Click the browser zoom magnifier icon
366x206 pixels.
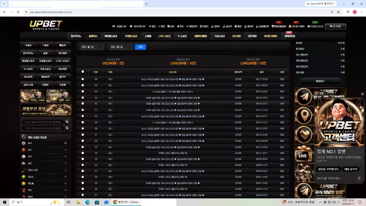tap(332, 12)
